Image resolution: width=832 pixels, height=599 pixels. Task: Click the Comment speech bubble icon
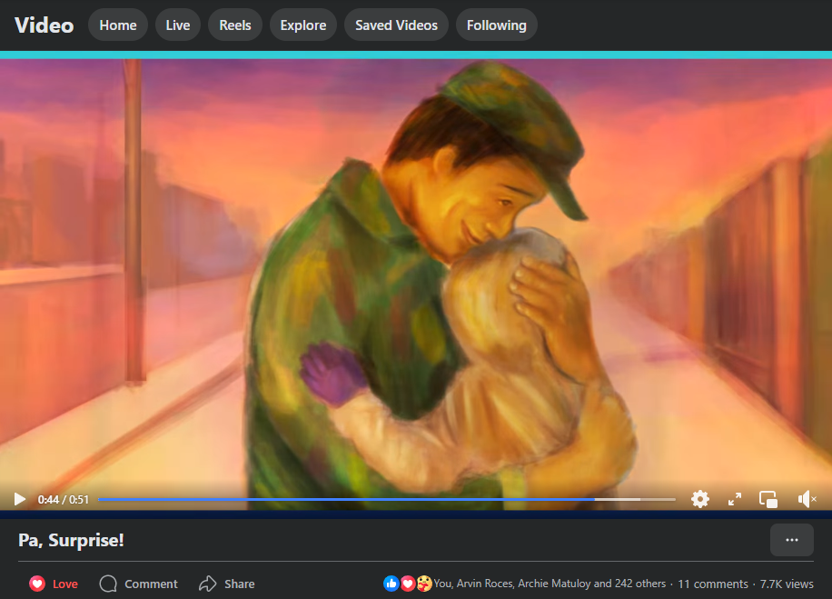coord(108,584)
